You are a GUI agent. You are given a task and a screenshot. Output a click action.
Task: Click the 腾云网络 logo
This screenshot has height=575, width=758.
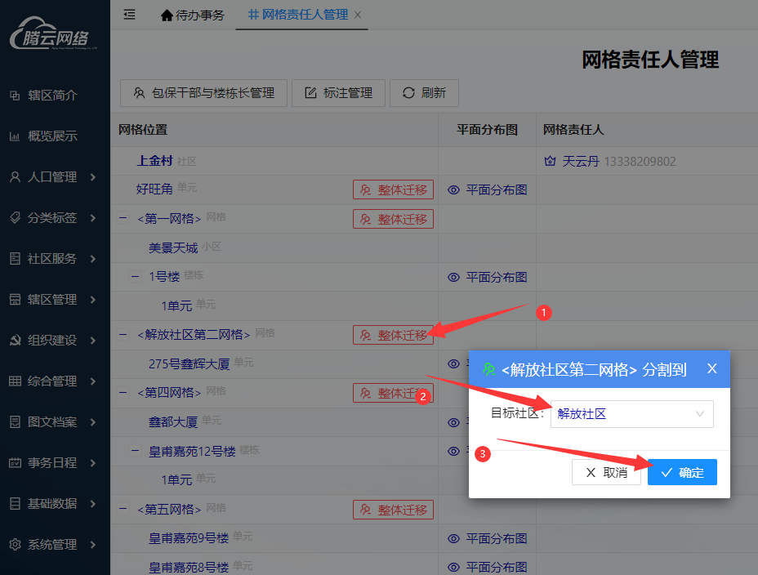53,33
